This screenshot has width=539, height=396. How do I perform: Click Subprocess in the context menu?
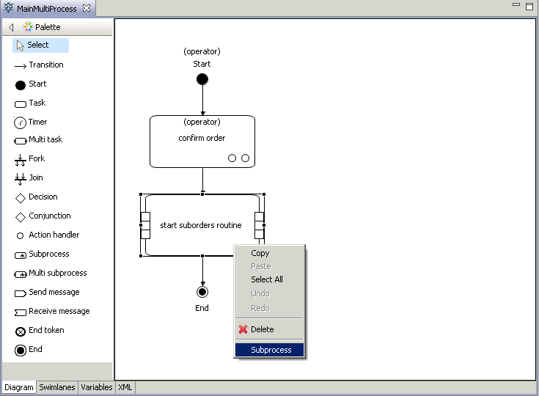tap(270, 351)
